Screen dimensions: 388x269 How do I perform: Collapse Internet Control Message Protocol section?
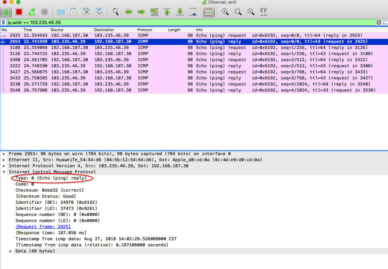4,172
